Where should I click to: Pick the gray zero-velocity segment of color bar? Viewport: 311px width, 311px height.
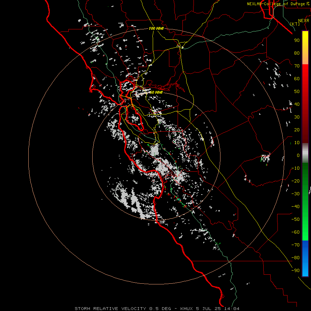[x=305, y=153]
